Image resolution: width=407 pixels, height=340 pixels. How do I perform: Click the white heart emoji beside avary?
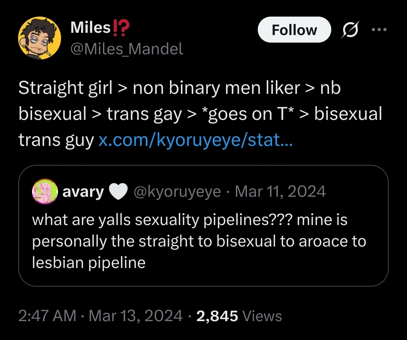(118, 191)
